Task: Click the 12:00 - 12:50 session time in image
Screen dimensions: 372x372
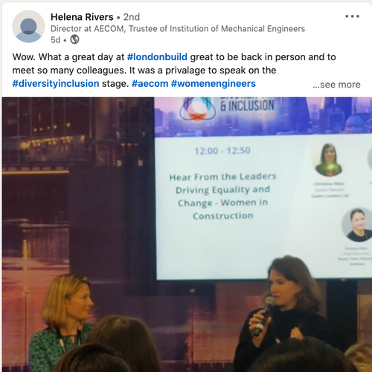Action: (222, 151)
